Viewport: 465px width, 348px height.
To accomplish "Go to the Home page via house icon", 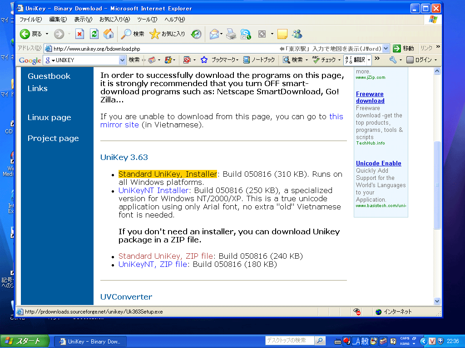I will (x=109, y=34).
